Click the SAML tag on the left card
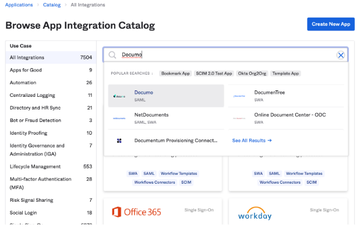This screenshot has height=235, width=360. (149, 174)
